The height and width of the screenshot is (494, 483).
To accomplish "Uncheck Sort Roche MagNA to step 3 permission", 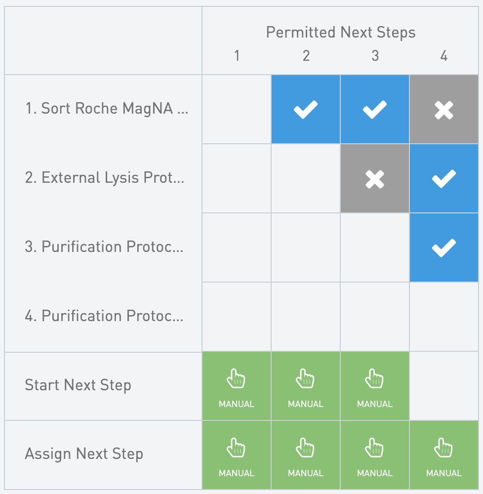I will click(x=375, y=109).
